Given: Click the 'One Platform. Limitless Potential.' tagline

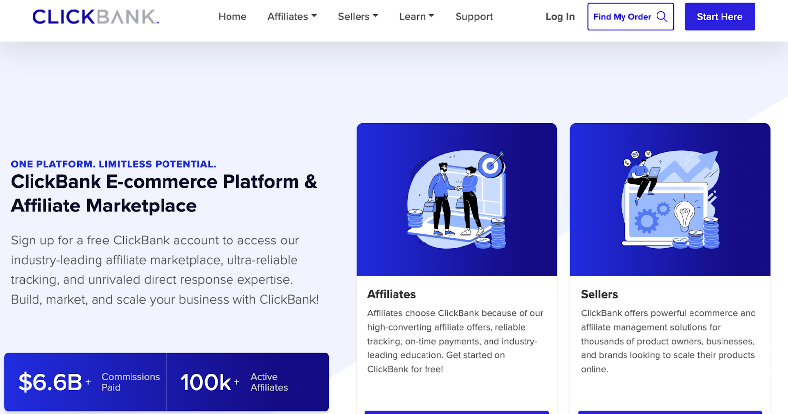Looking at the screenshot, I should point(114,164).
